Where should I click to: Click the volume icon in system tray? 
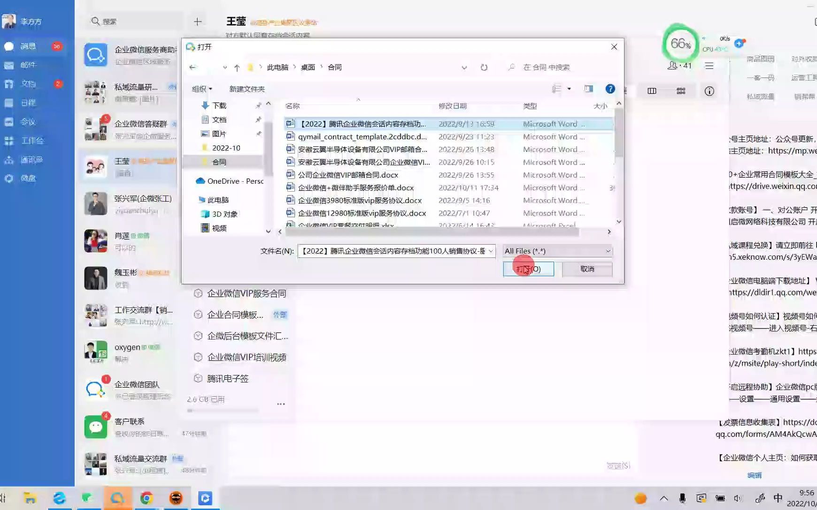[x=738, y=498]
